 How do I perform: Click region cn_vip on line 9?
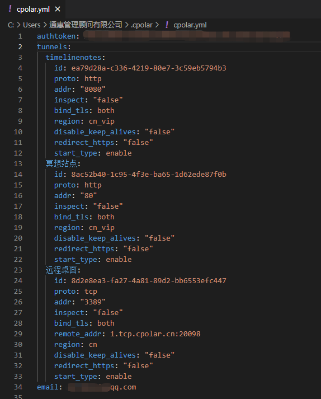click(84, 121)
